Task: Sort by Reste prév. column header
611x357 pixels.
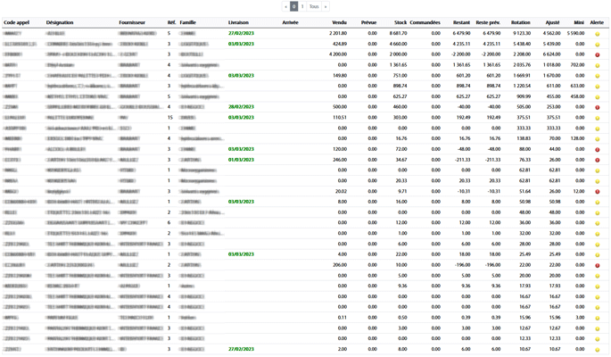Action: (x=488, y=22)
